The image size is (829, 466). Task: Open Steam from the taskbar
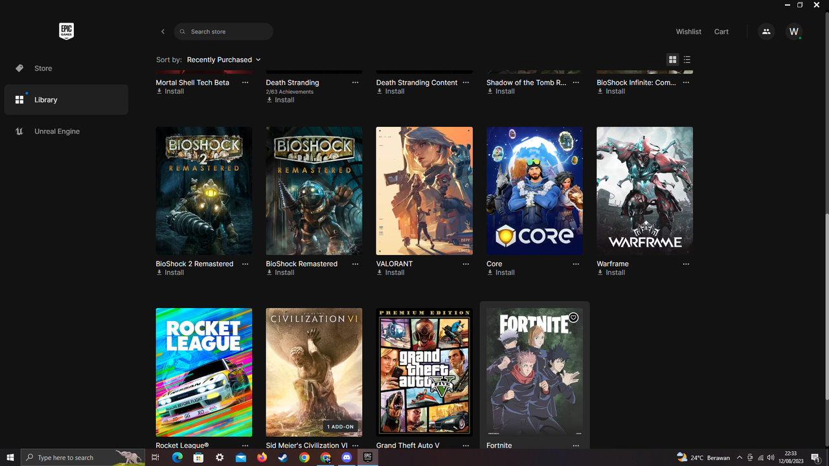[283, 458]
